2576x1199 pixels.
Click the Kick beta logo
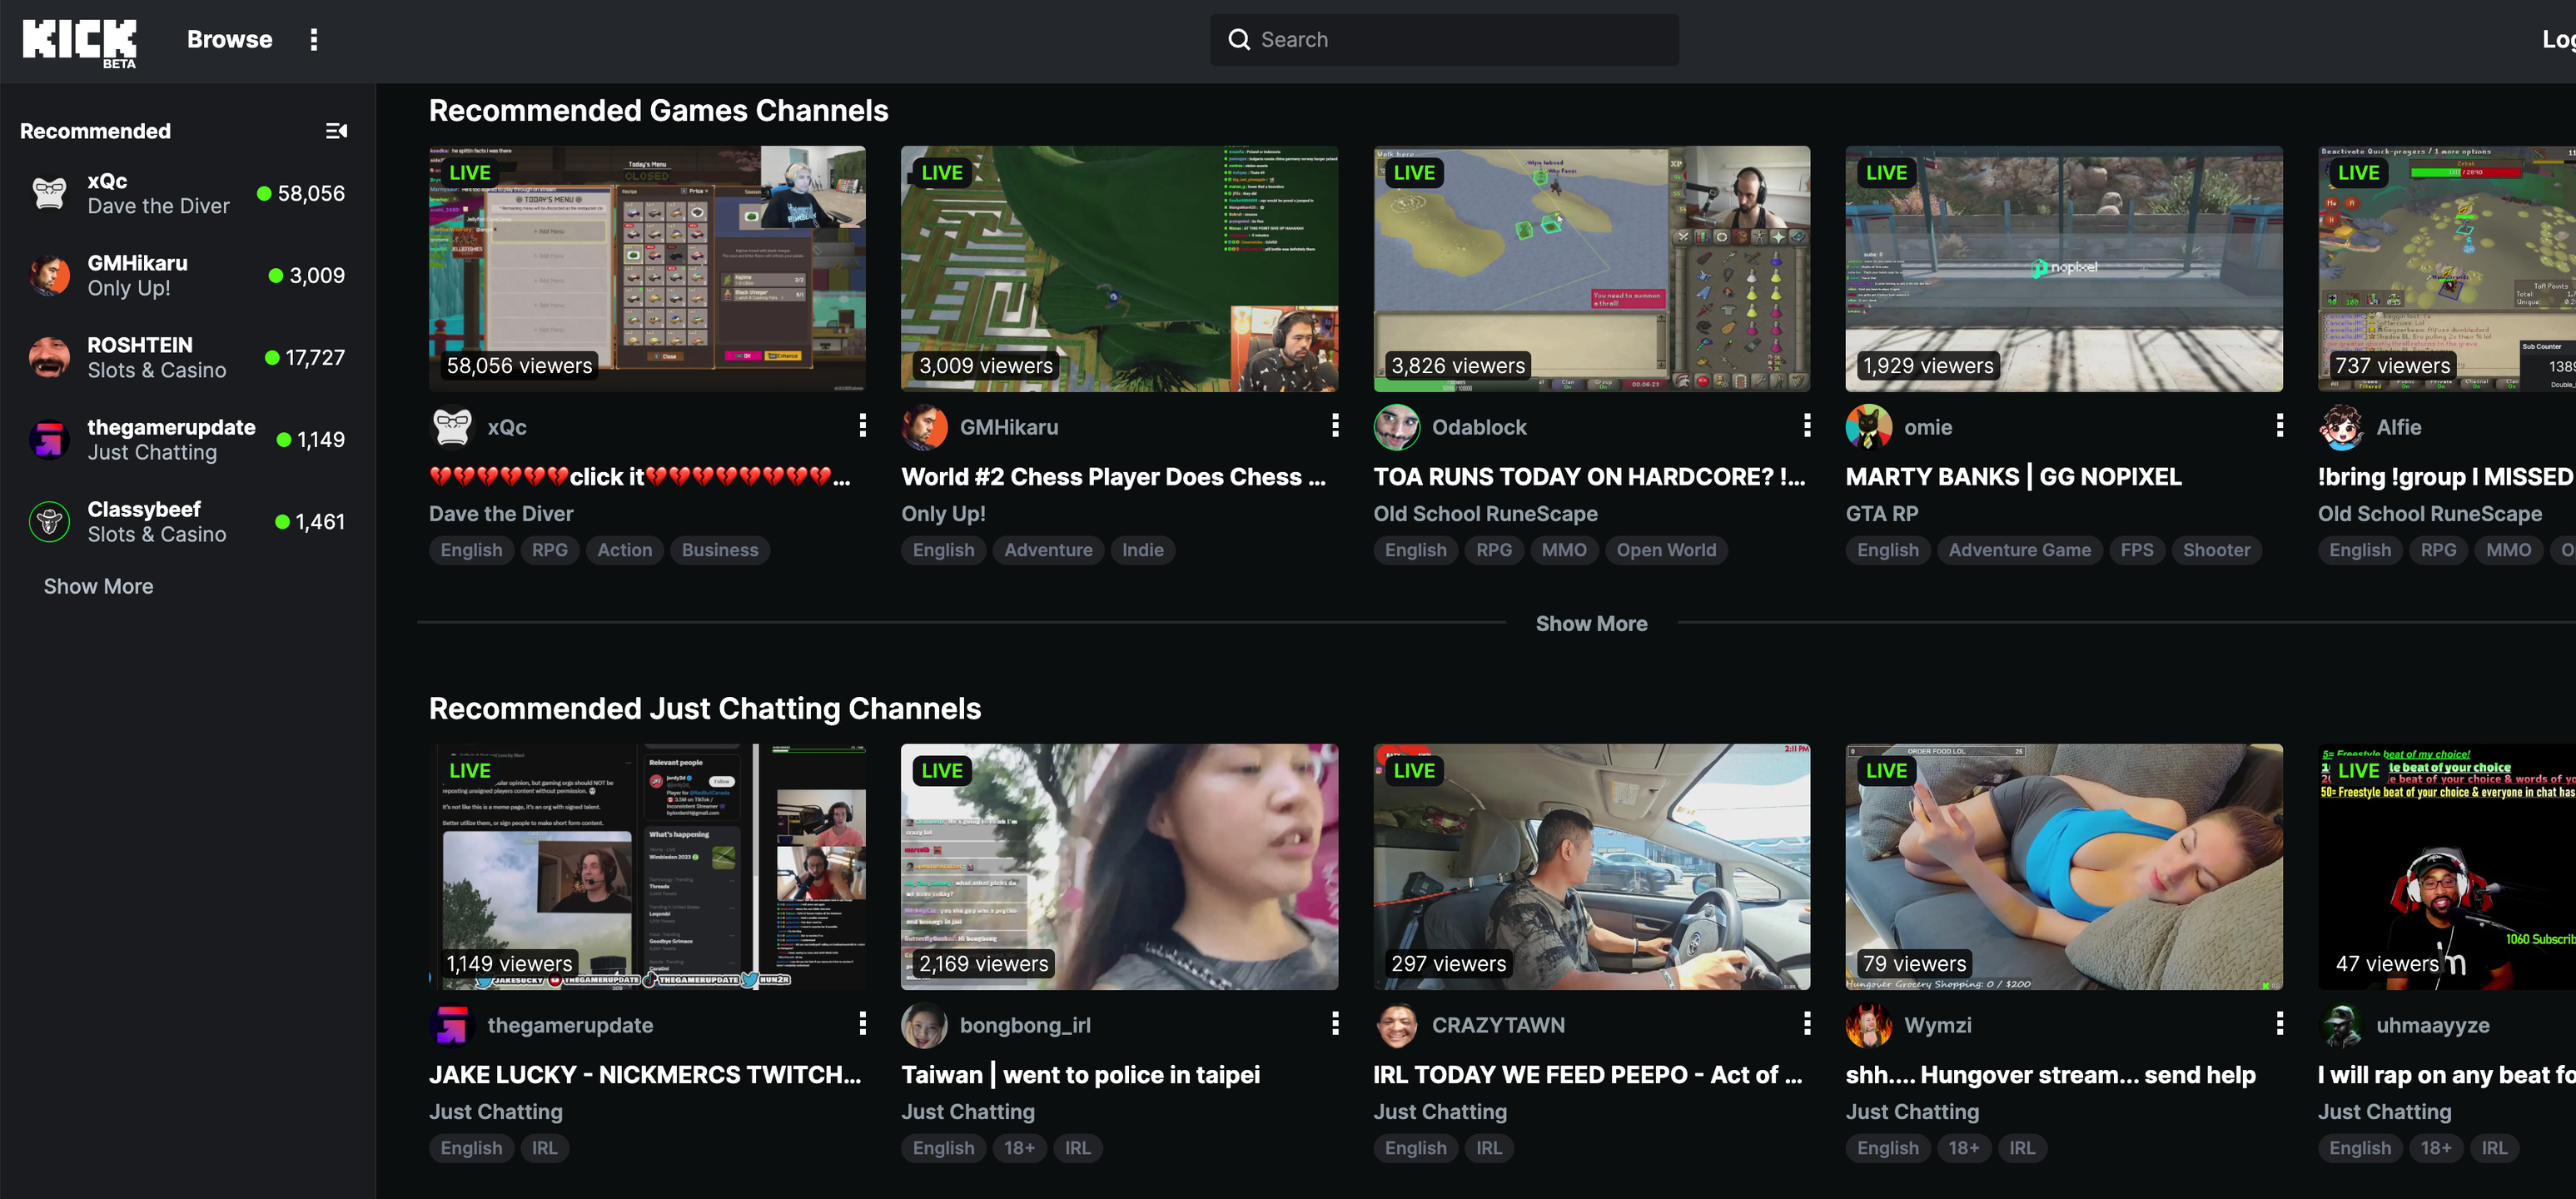pos(79,42)
